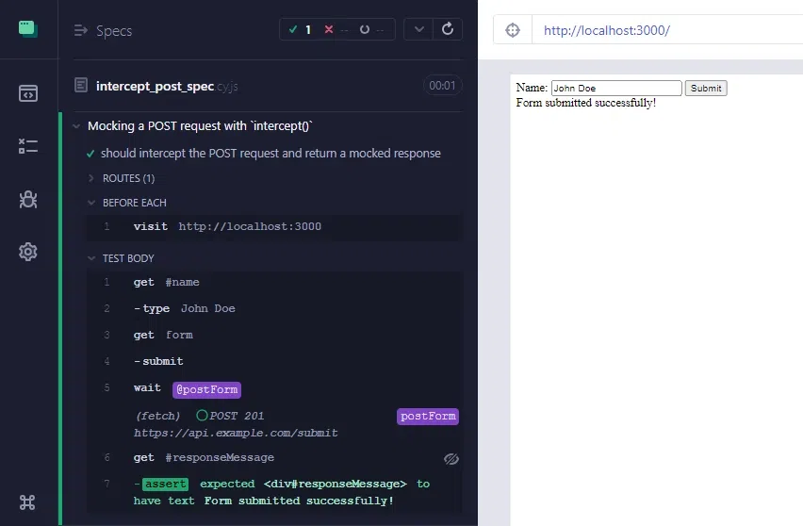Image resolution: width=803 pixels, height=526 pixels.
Task: Select the 'get #name' command row
Action: (274, 282)
